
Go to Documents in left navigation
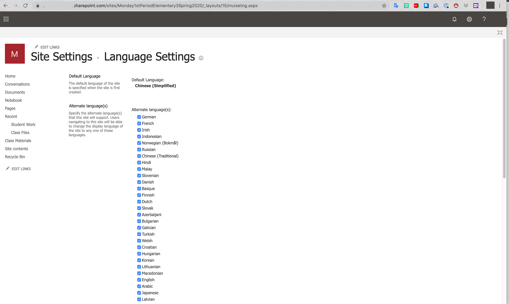coord(15,92)
